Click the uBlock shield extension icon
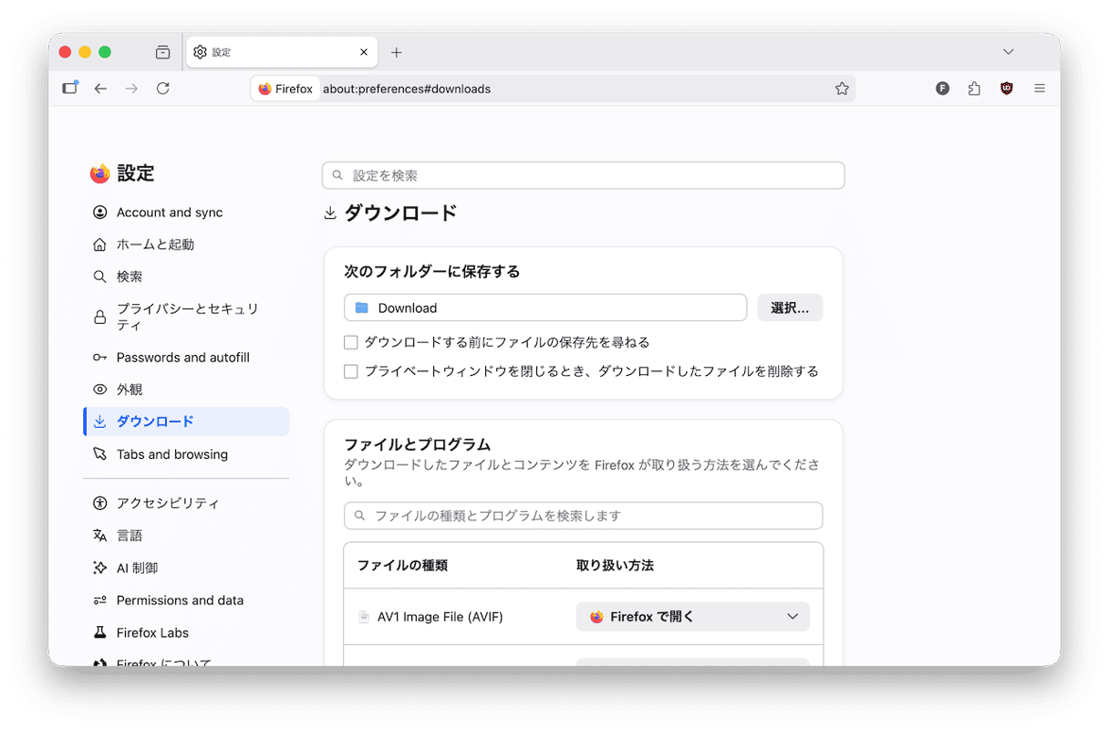The width and height of the screenshot is (1109, 730). point(1007,89)
